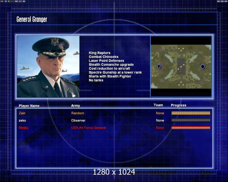Click Spectre Gunship at a lower rank
This screenshot has height=182, width=228.
click(x=115, y=72)
